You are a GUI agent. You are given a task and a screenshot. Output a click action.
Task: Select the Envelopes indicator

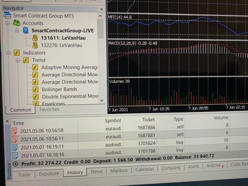(53, 104)
